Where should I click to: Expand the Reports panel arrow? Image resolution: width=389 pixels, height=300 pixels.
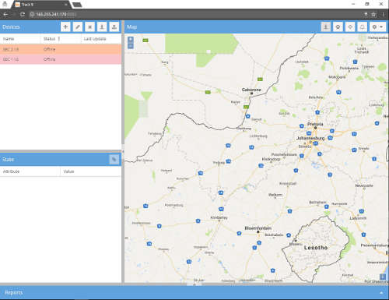tap(381, 293)
